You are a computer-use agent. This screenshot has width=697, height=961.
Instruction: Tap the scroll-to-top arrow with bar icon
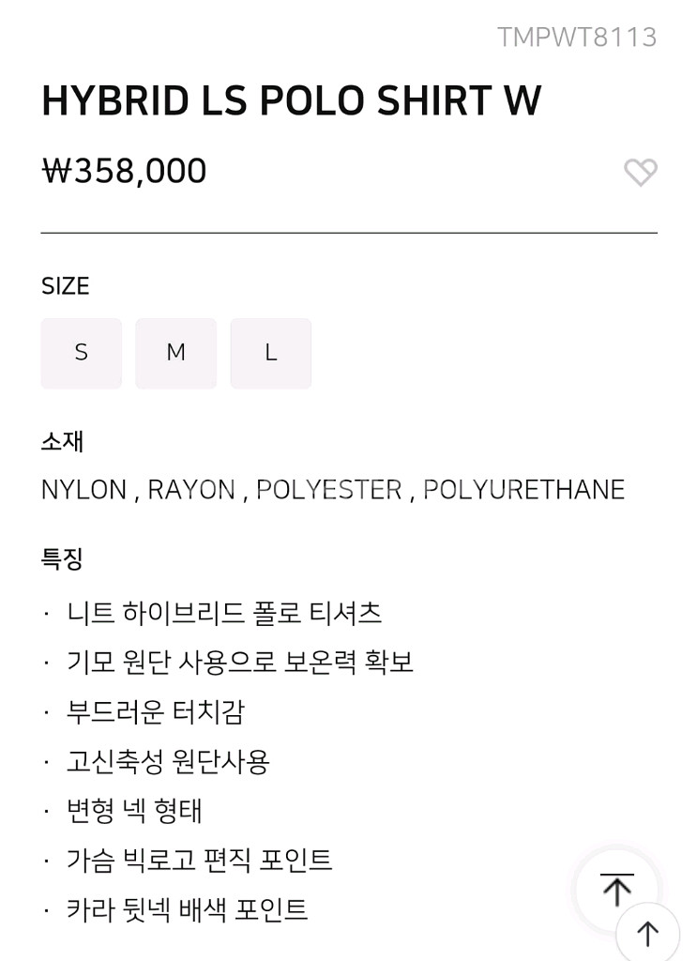[x=616, y=890]
